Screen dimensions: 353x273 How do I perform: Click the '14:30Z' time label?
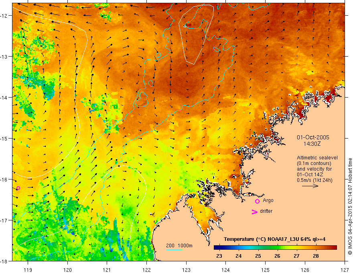pos(312,144)
